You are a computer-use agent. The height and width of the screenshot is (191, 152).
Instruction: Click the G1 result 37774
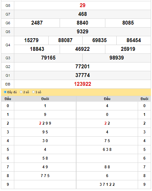(83, 75)
